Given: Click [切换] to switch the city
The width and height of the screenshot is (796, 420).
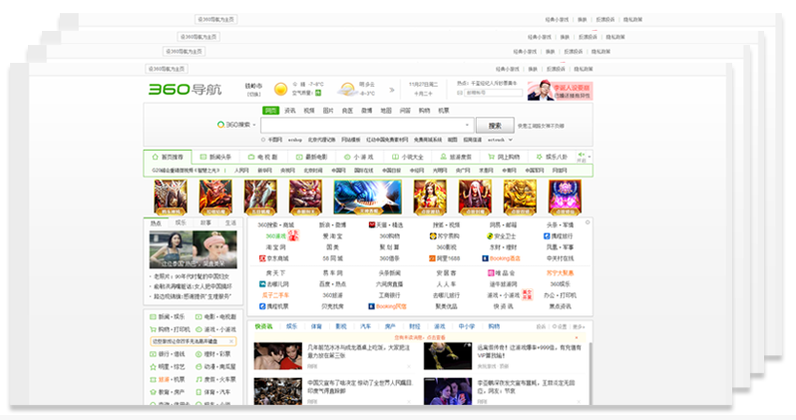Looking at the screenshot, I should (253, 94).
